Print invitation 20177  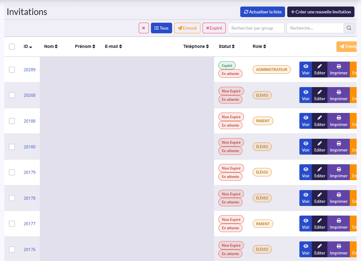pyautogui.click(x=339, y=224)
